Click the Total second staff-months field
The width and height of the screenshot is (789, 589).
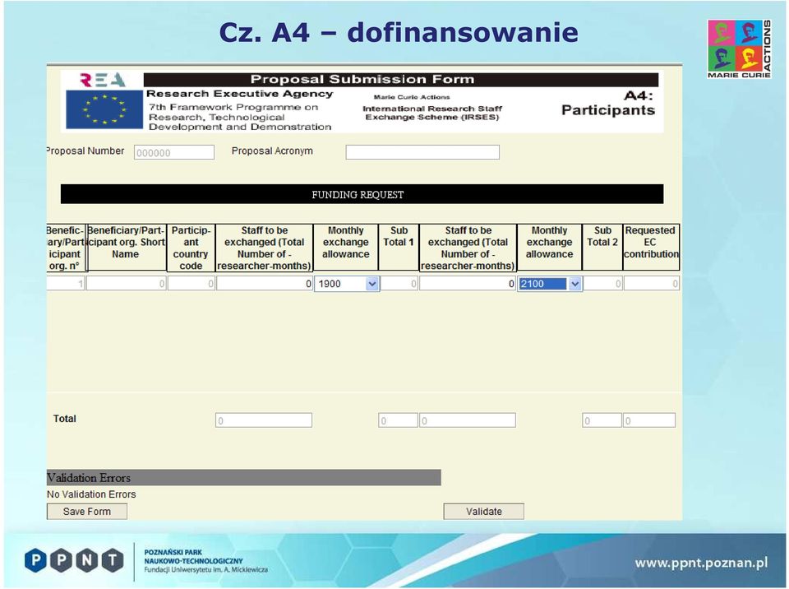pos(468,420)
